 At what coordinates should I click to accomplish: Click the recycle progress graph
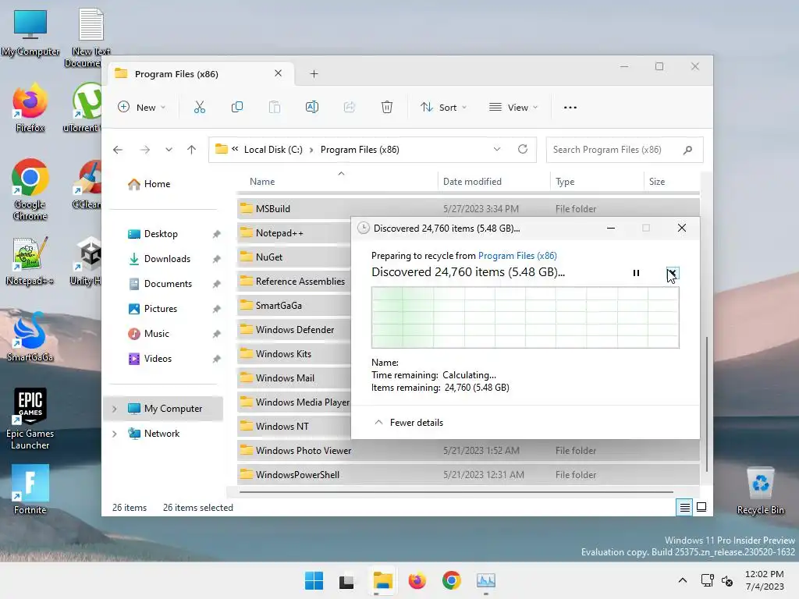[525, 317]
